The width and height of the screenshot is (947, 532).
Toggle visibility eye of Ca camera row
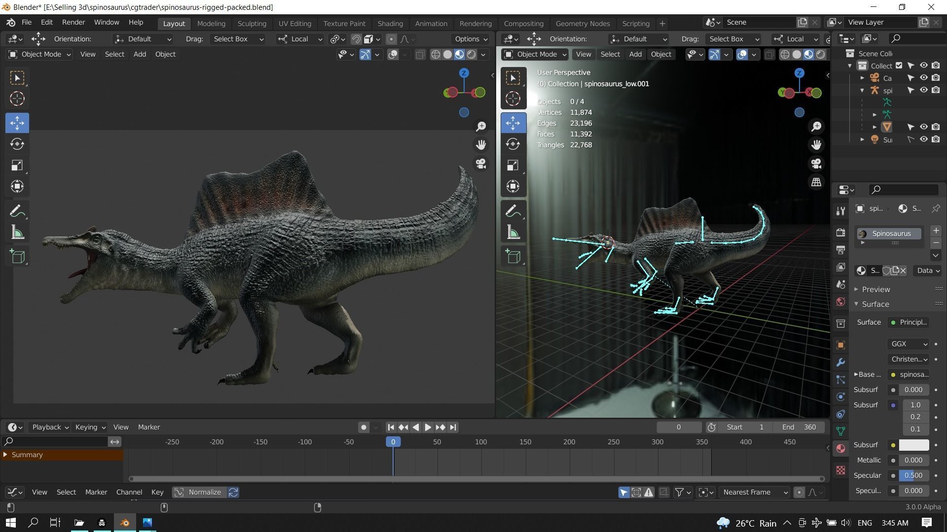point(923,78)
